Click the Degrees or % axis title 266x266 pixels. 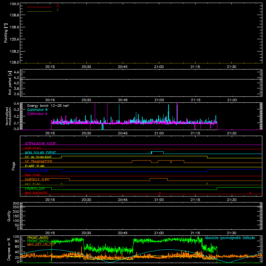click(x=9, y=249)
